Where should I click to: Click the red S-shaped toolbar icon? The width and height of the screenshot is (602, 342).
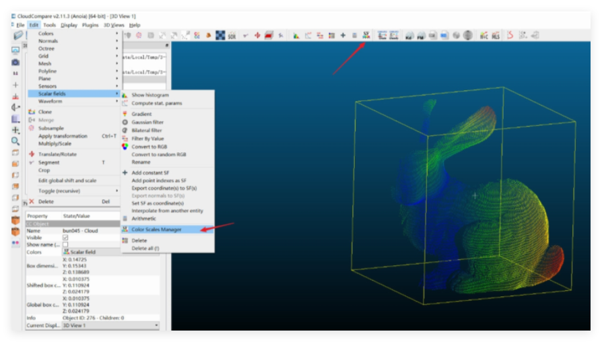[510, 35]
